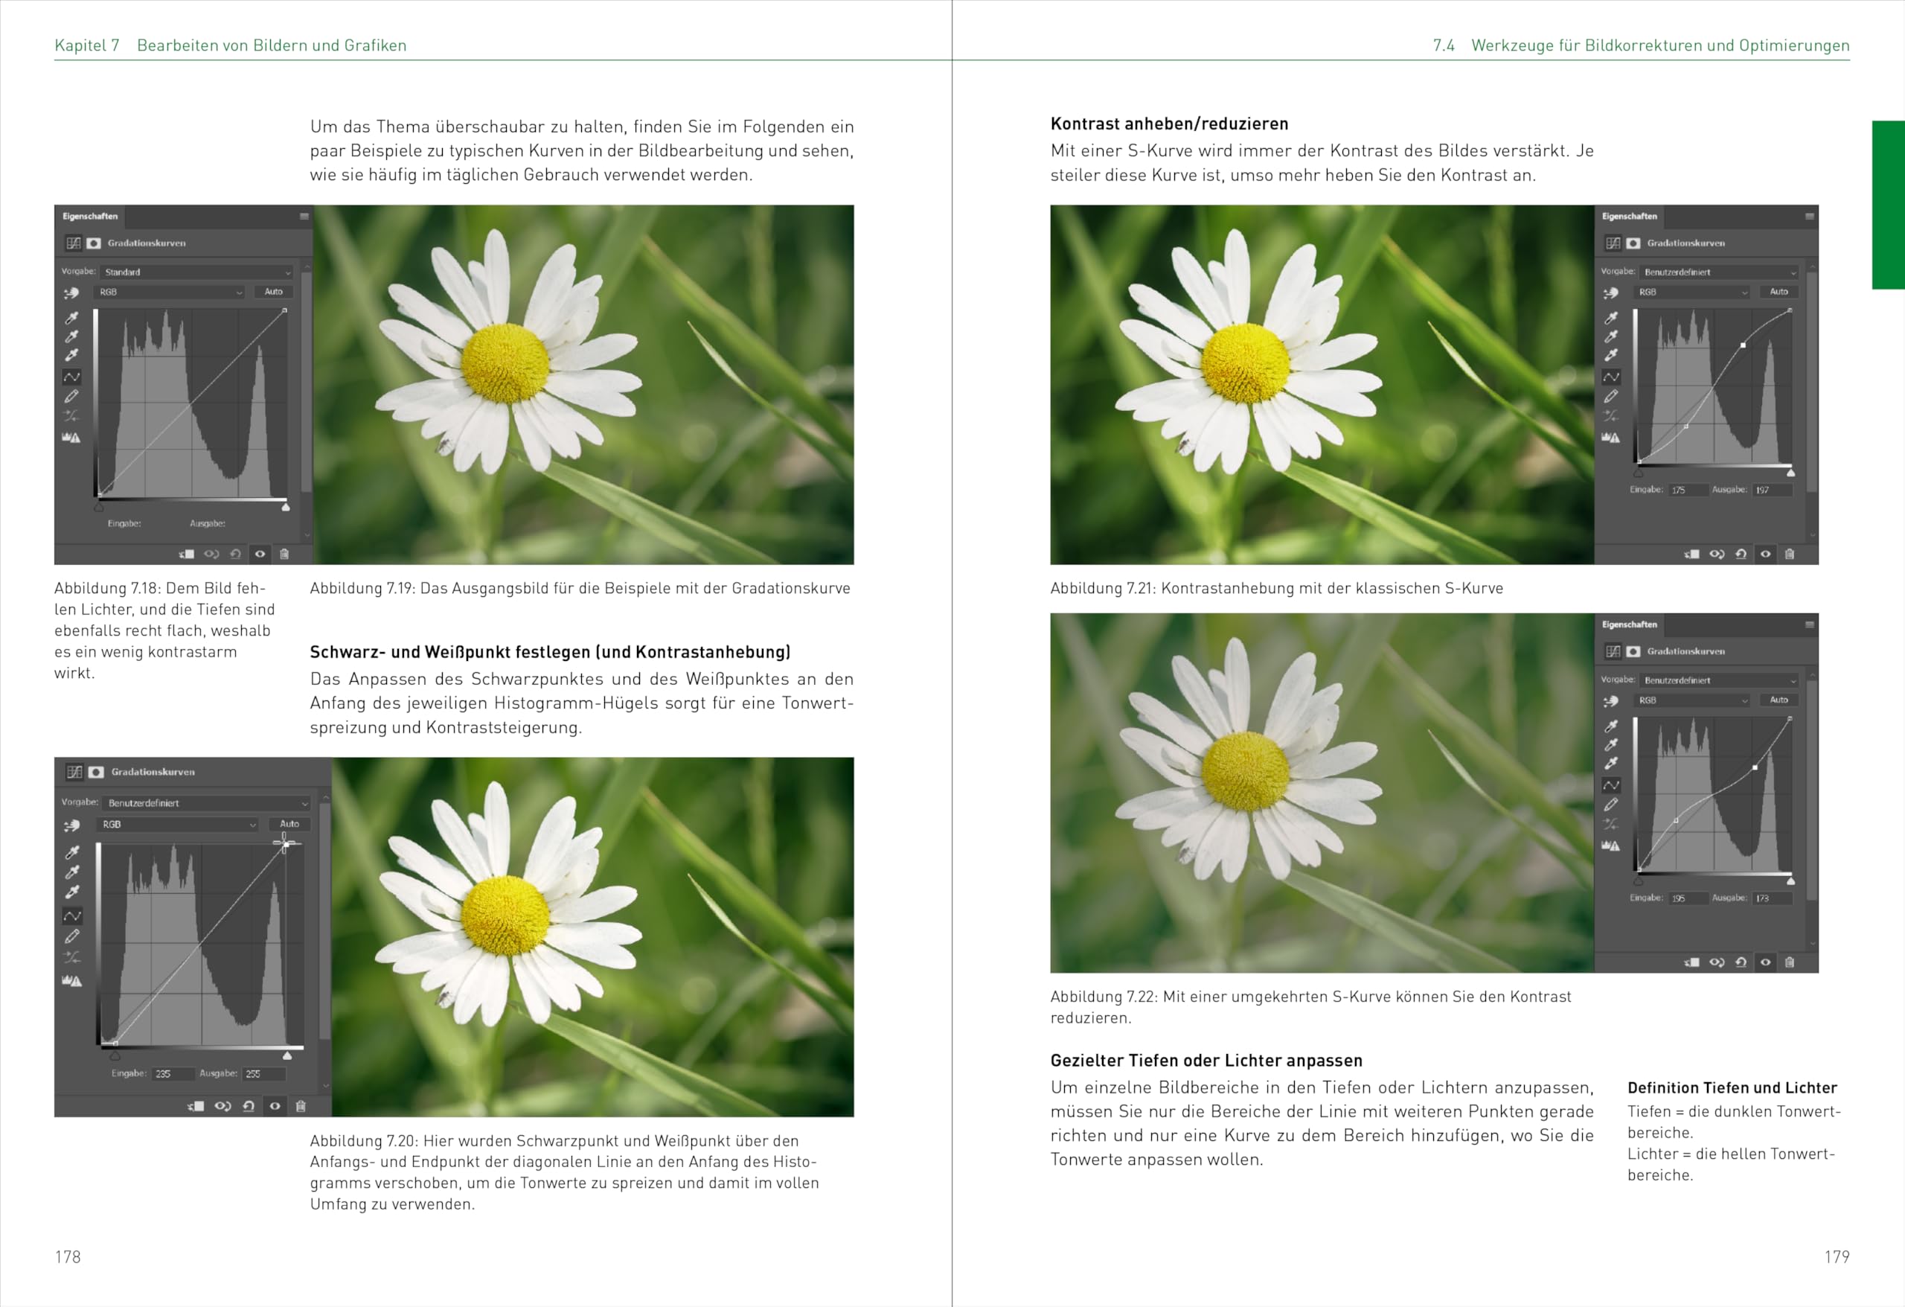The height and width of the screenshot is (1307, 1905).
Task: Click the trash icon in Eingabe 195 panel
Action: (1790, 962)
